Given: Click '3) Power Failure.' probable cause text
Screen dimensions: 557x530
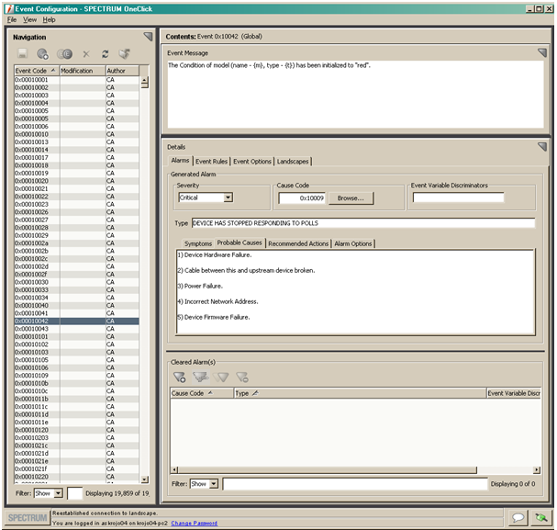Looking at the screenshot, I should tap(200, 287).
